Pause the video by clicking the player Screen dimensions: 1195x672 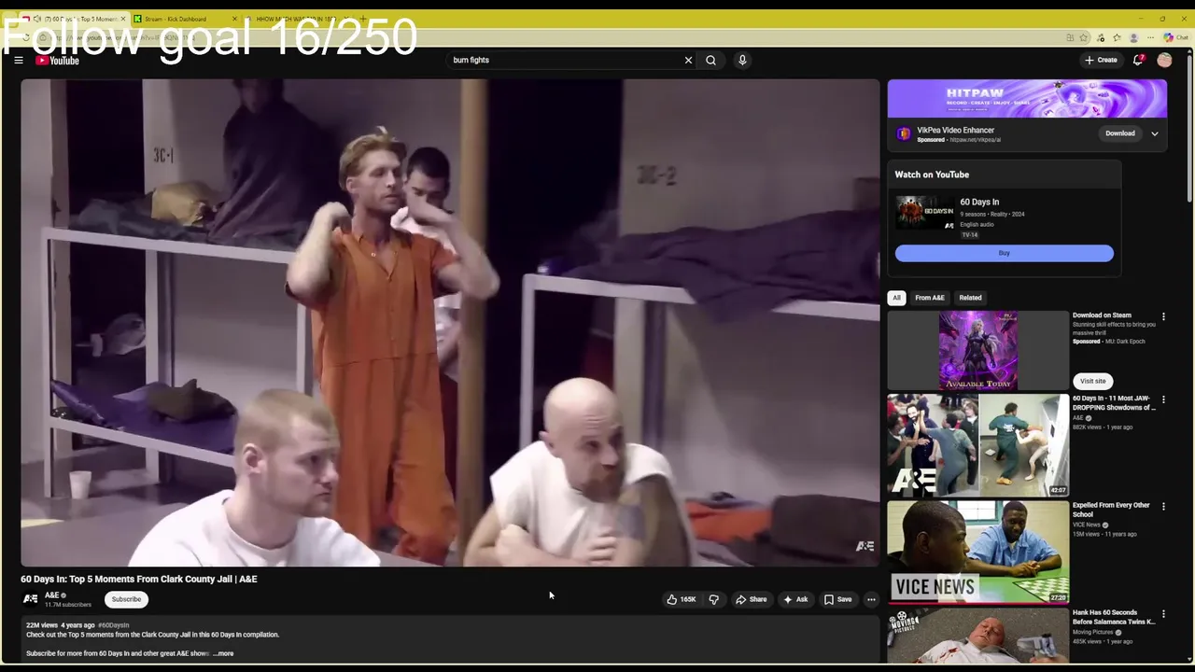pyautogui.click(x=450, y=322)
